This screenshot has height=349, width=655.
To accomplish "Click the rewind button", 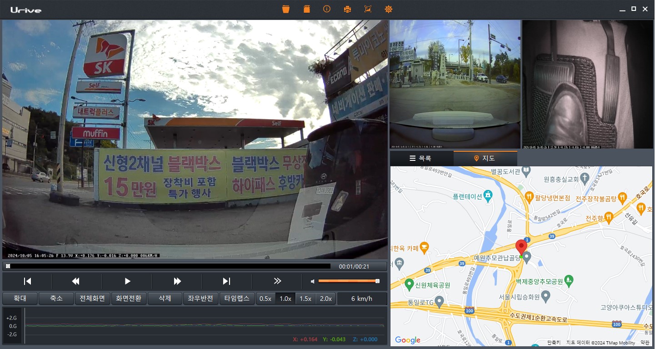I will click(x=76, y=281).
